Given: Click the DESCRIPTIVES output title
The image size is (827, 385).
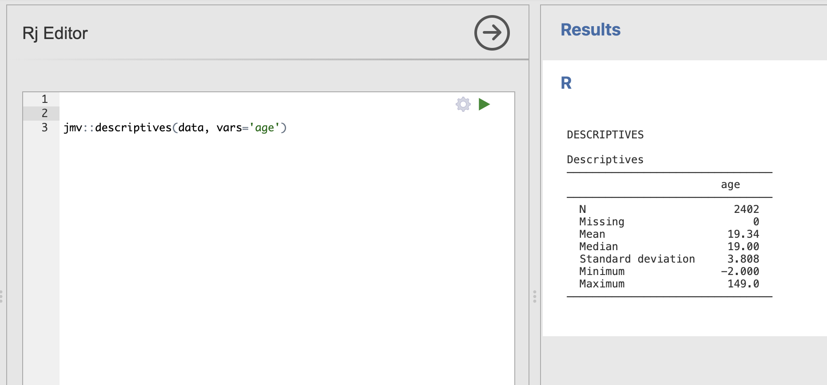Looking at the screenshot, I should coord(605,135).
